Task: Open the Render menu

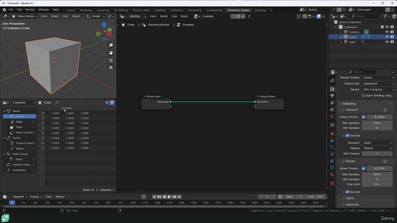Action: point(30,10)
